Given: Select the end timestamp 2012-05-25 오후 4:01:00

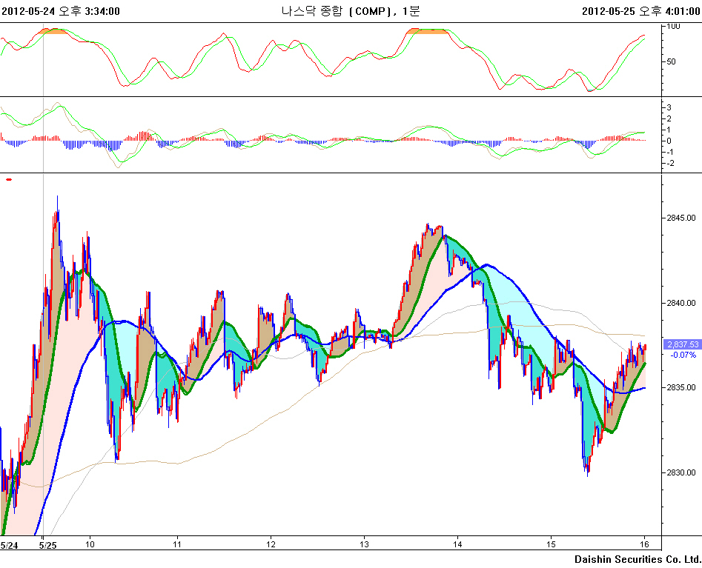Looking at the screenshot, I should pos(640,10).
